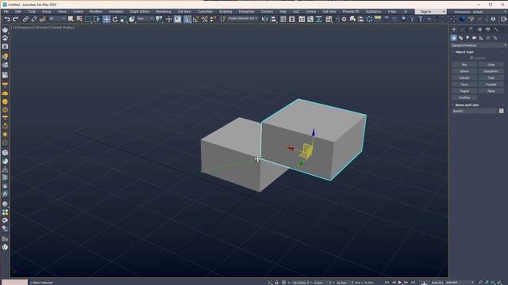Show the Helpers creation category

click(481, 38)
